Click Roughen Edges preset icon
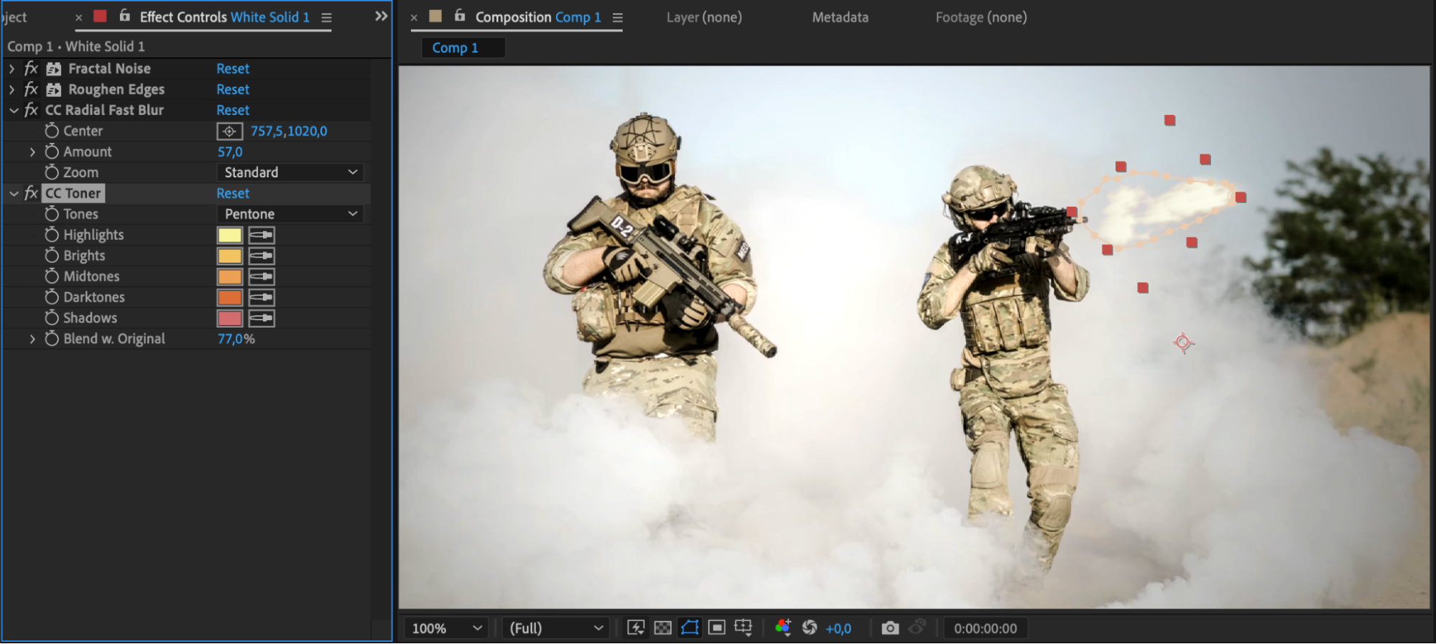 pos(54,90)
